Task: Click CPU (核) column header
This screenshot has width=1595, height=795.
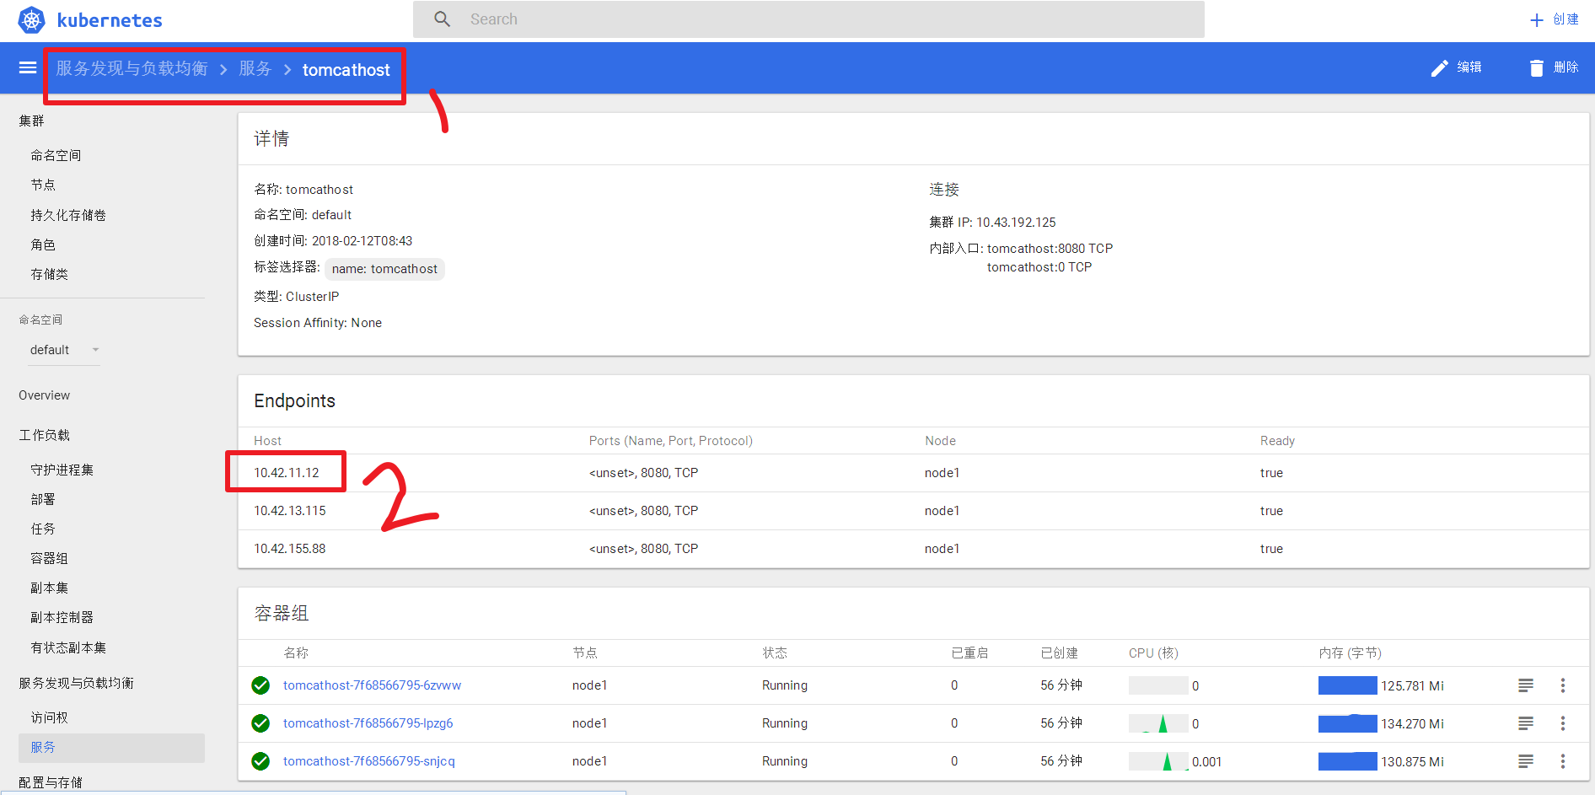Action: (x=1153, y=653)
